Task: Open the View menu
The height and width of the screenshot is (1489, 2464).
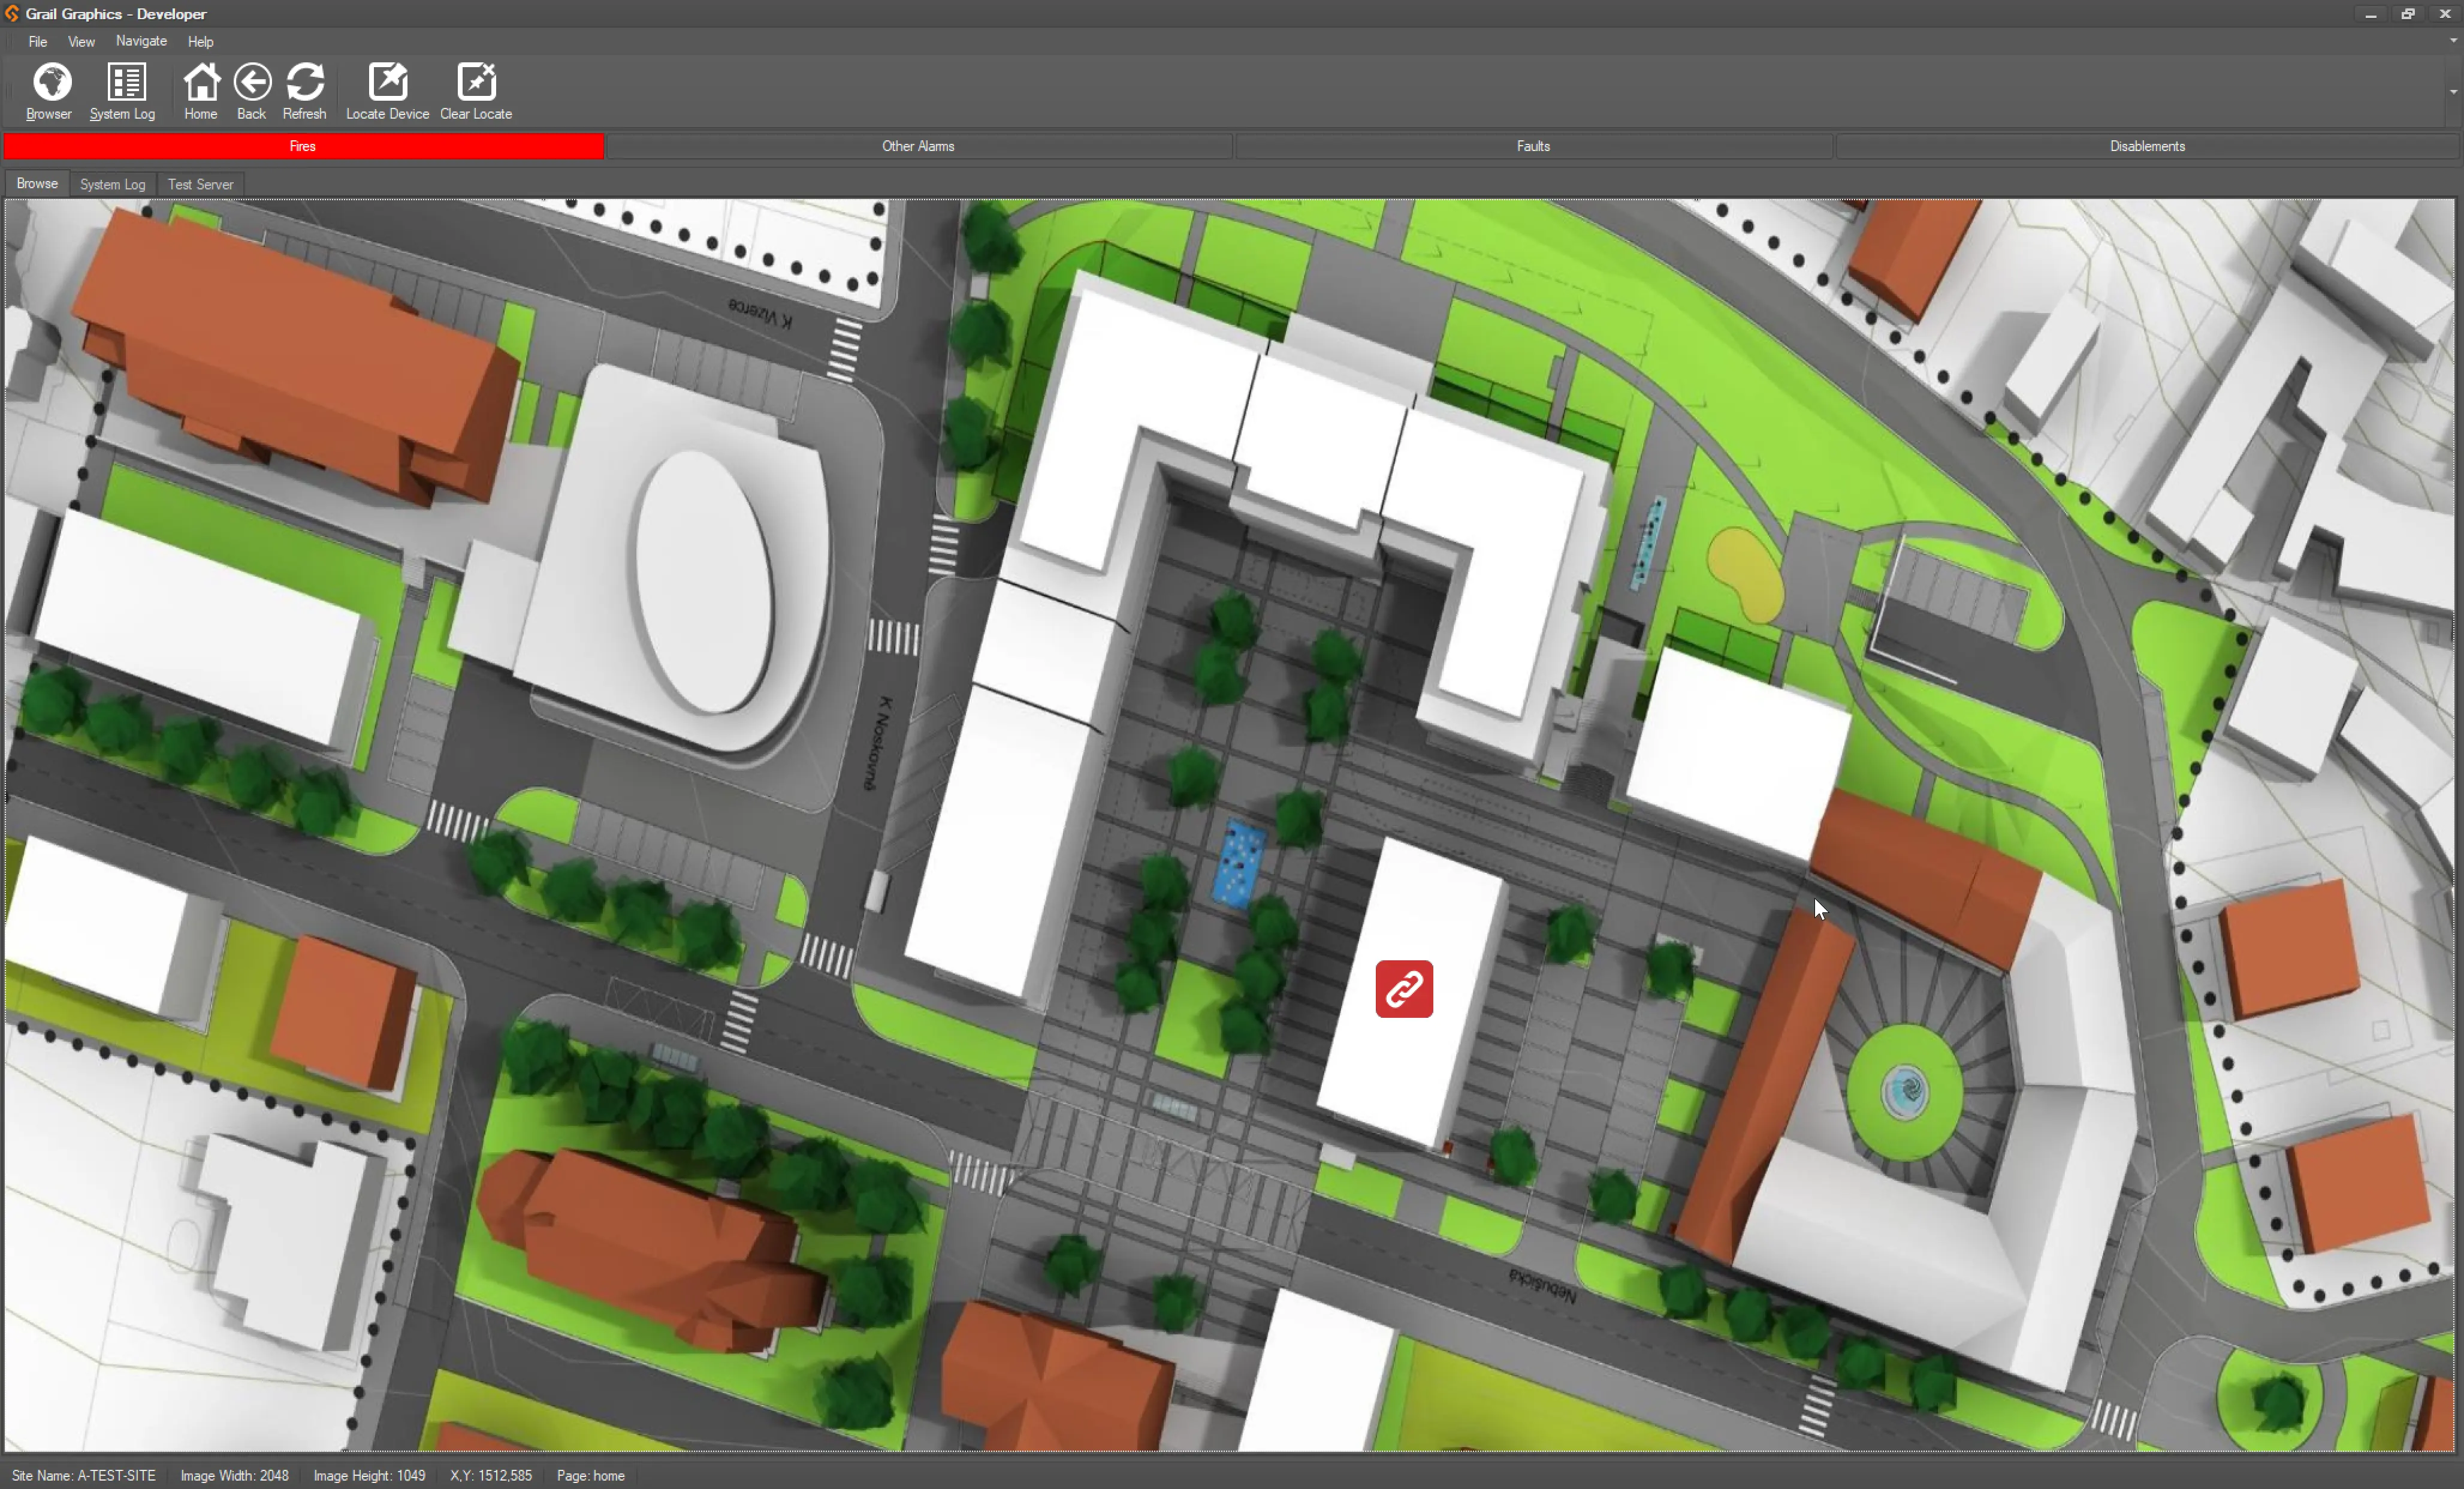Action: pyautogui.click(x=81, y=42)
